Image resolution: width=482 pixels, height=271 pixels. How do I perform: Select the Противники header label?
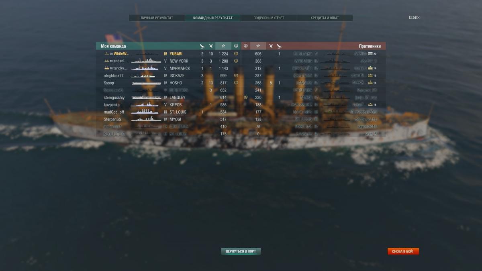point(370,46)
